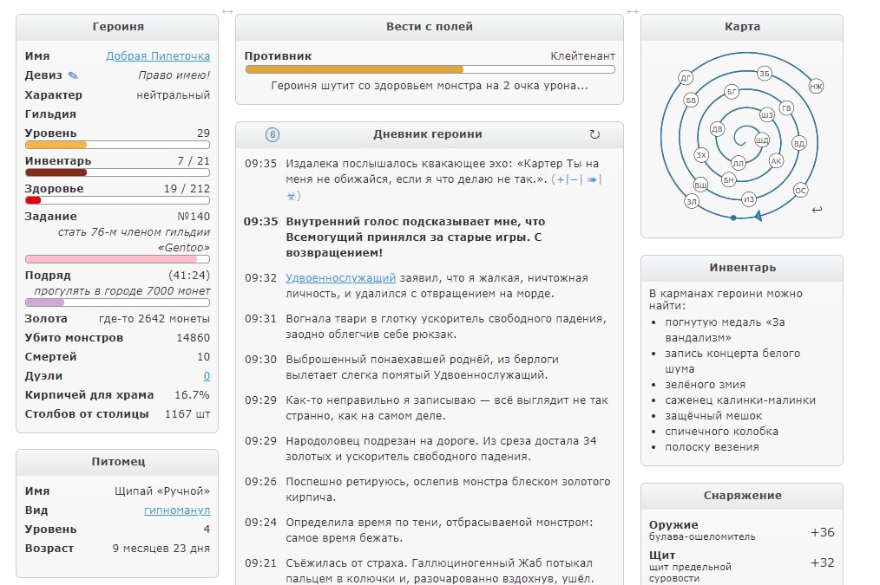The width and height of the screenshot is (880, 585).
Task: Select the ЗЛ town on the map
Action: tap(692, 201)
